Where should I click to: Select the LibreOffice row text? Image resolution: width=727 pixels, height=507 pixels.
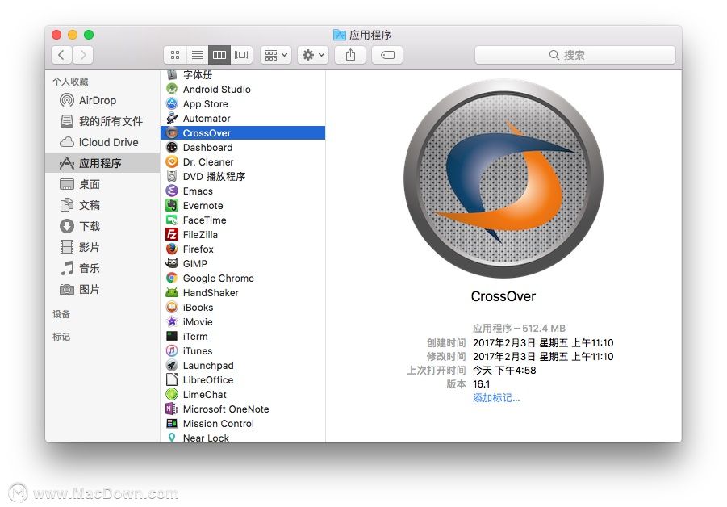coord(207,380)
